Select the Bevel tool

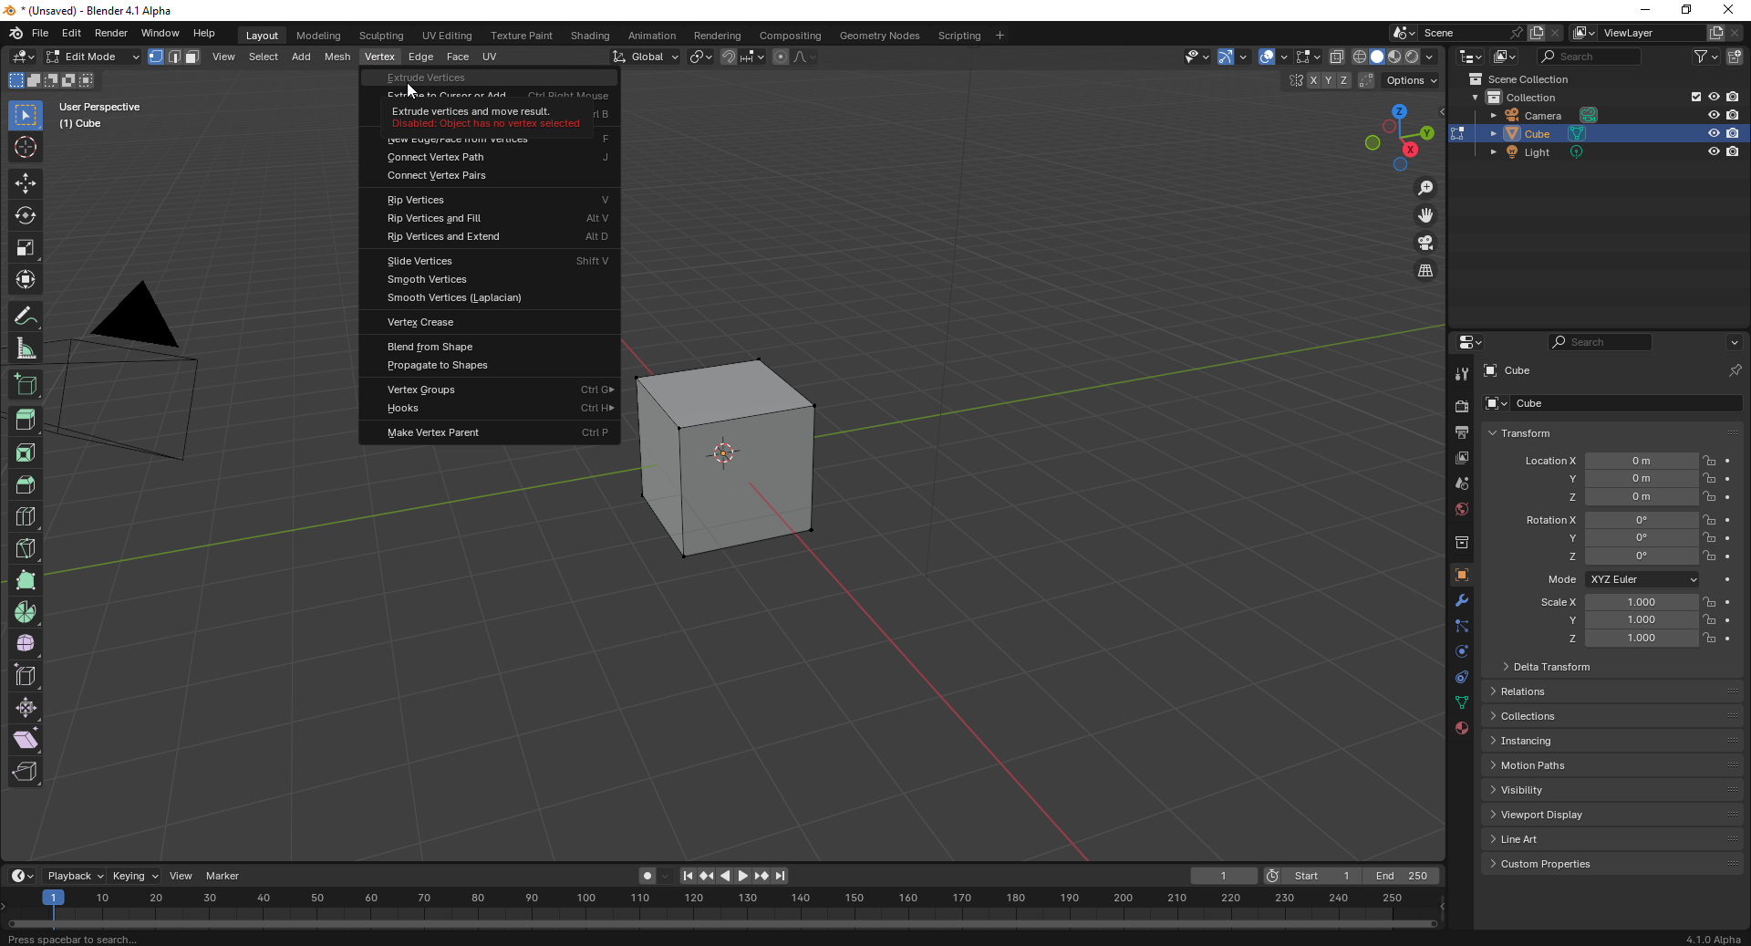click(26, 484)
